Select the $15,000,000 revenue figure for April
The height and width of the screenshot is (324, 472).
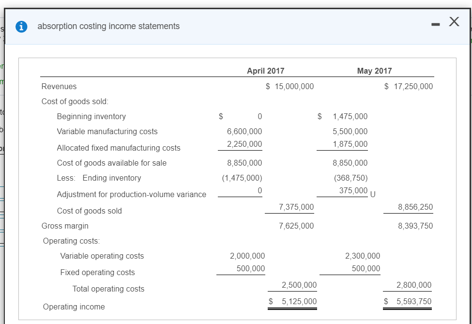(289, 86)
